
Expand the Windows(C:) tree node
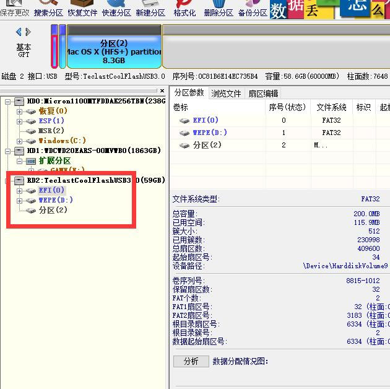click(x=19, y=141)
